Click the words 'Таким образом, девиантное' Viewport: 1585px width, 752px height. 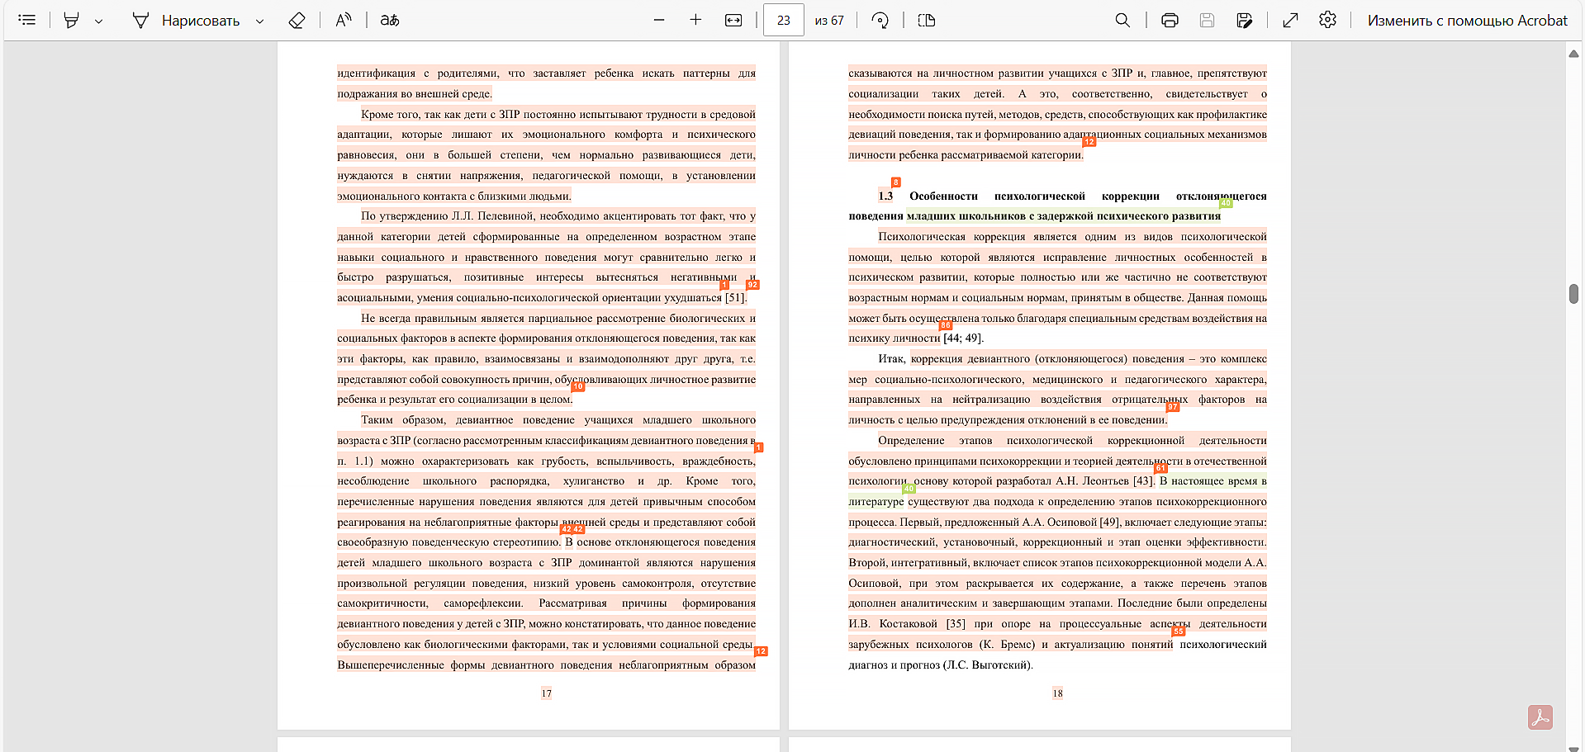tap(437, 420)
